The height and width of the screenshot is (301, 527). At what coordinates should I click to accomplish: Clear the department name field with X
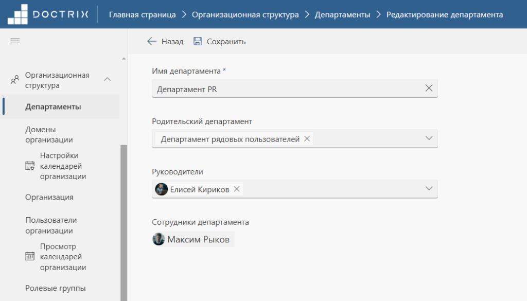pos(429,88)
